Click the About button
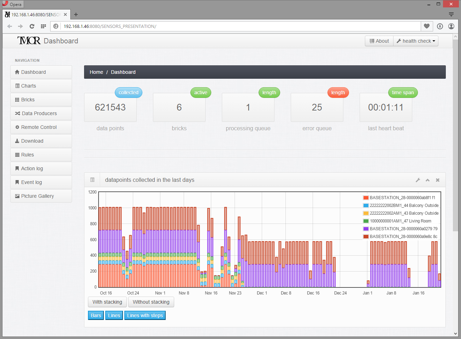 click(379, 41)
